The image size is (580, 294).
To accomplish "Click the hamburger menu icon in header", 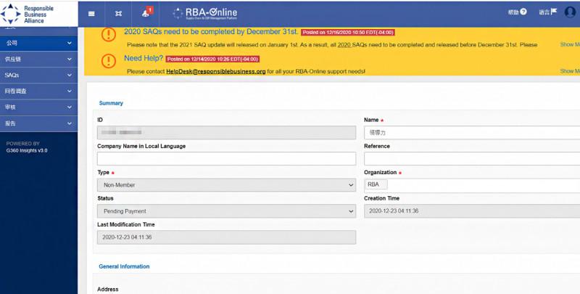I will [x=91, y=13].
